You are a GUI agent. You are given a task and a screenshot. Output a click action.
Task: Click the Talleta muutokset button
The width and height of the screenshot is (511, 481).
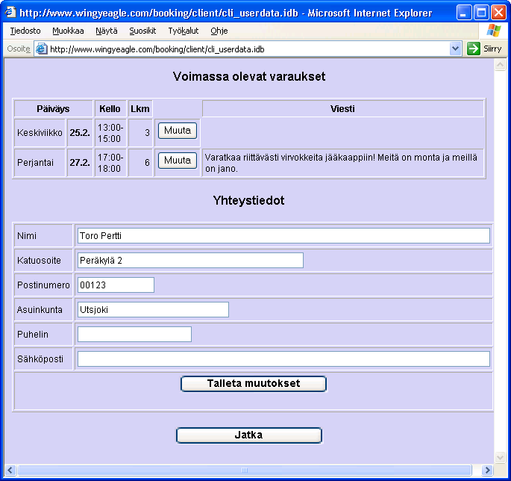click(253, 384)
